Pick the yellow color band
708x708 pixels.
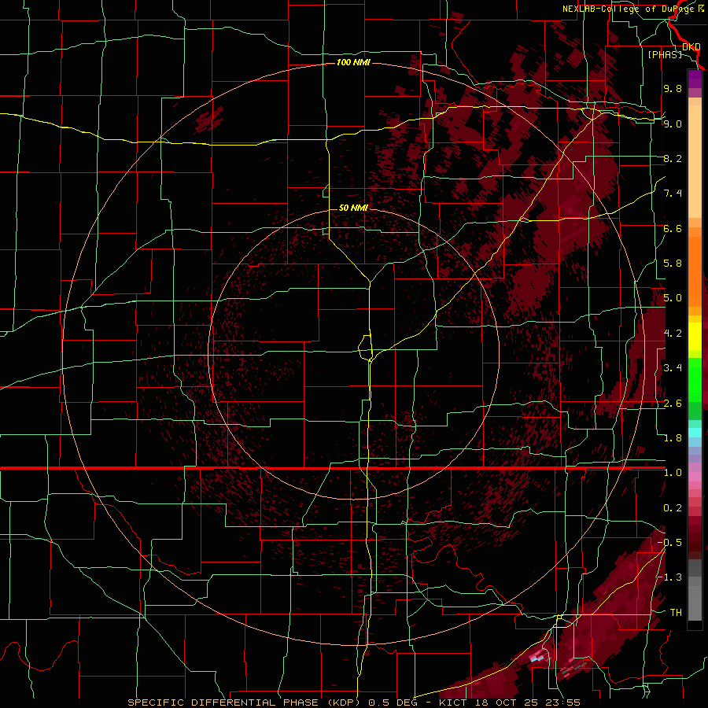(695, 337)
